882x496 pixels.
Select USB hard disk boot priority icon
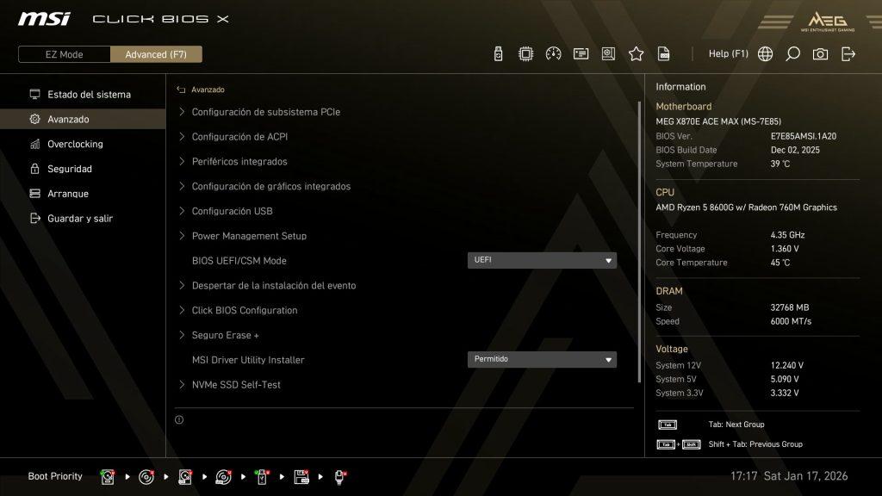185,477
